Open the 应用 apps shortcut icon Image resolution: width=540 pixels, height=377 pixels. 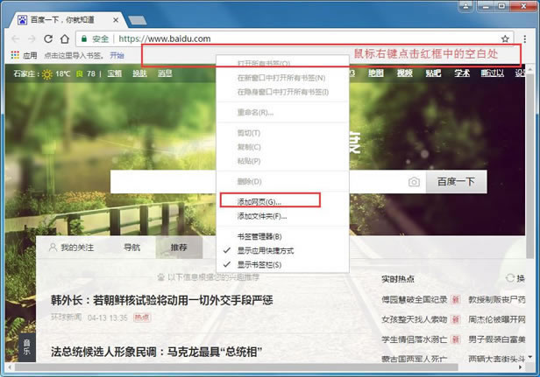pos(15,55)
